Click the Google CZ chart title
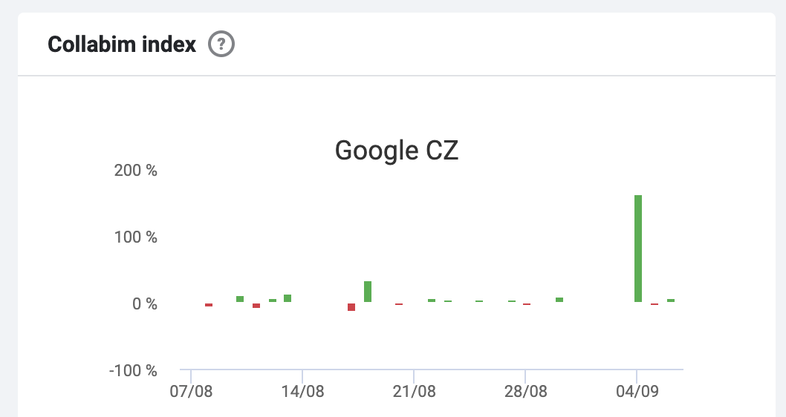 397,150
